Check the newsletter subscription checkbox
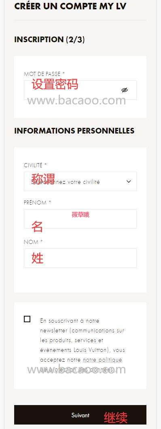The height and width of the screenshot is (429, 161). (27, 319)
